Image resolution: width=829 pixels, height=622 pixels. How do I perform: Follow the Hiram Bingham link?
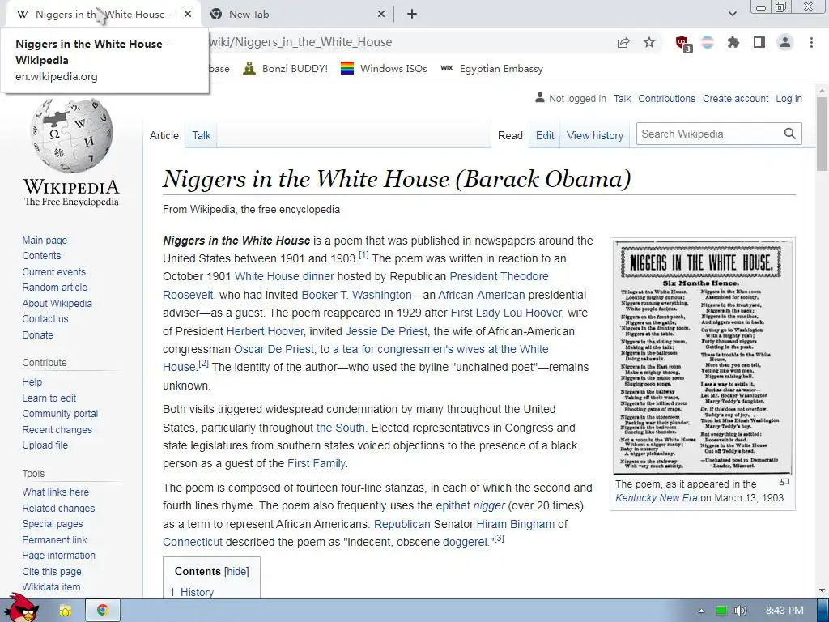click(x=516, y=524)
